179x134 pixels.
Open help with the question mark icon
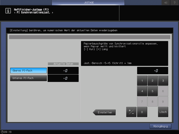click(x=174, y=3)
